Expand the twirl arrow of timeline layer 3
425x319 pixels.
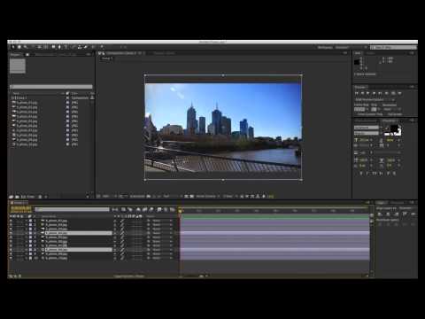tap(26, 229)
